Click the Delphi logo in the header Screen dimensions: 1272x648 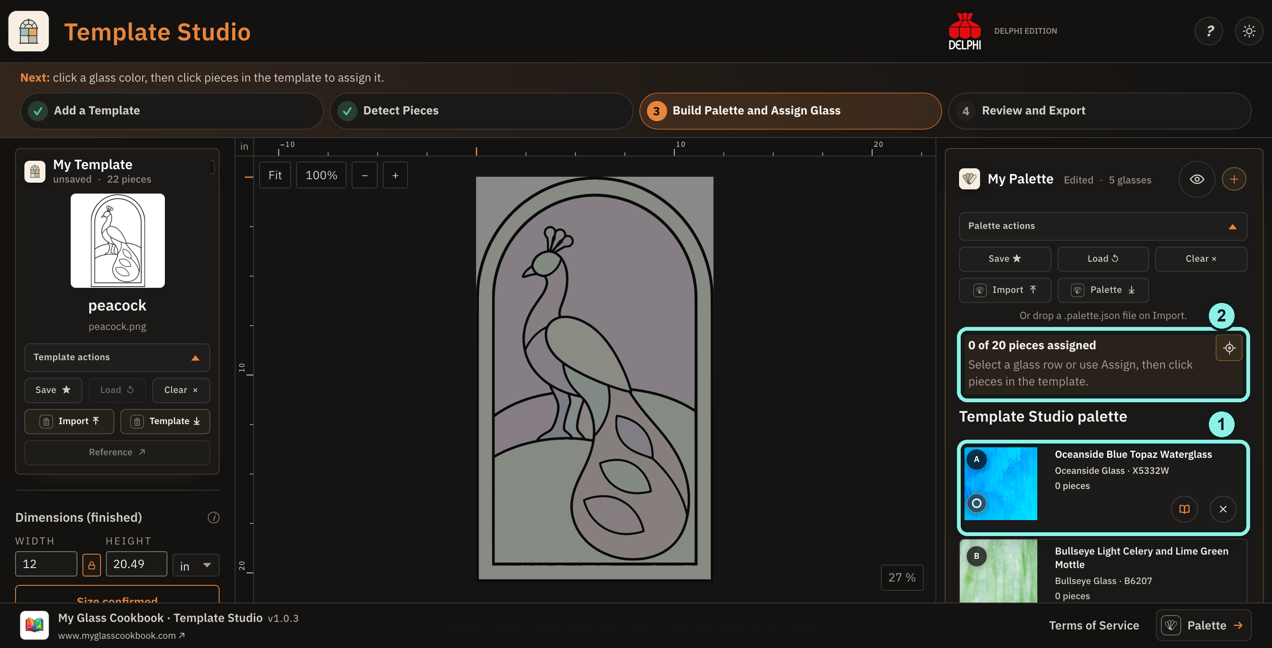[965, 31]
